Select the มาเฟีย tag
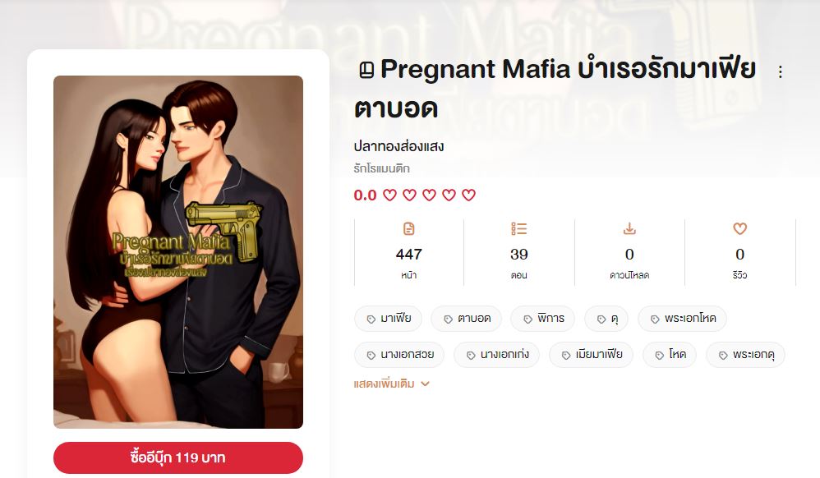820x478 pixels. [x=388, y=319]
